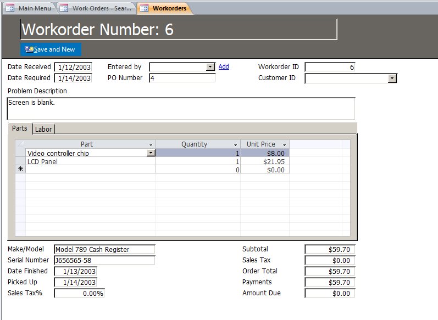Click the Picked Up date field
This screenshot has width=438, height=320.
click(x=75, y=282)
